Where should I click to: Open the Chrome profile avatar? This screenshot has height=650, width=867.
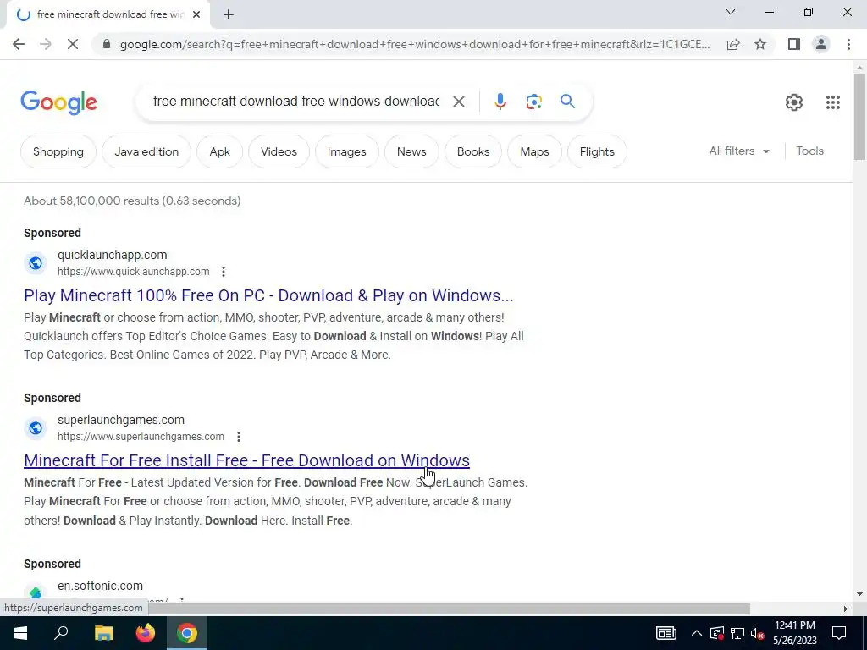[821, 44]
